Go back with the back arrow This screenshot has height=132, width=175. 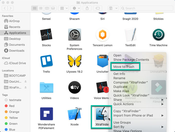pyautogui.click(x=5, y=8)
